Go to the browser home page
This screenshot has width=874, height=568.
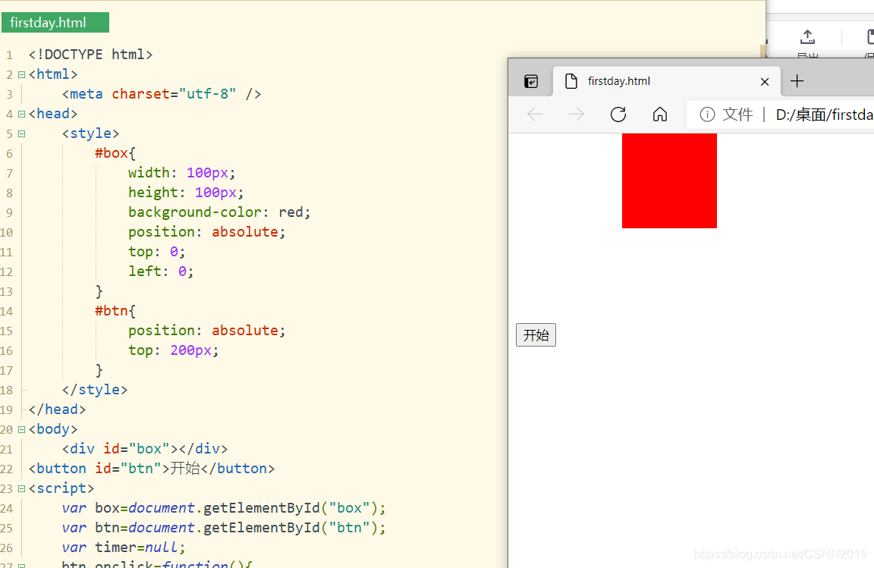point(660,115)
